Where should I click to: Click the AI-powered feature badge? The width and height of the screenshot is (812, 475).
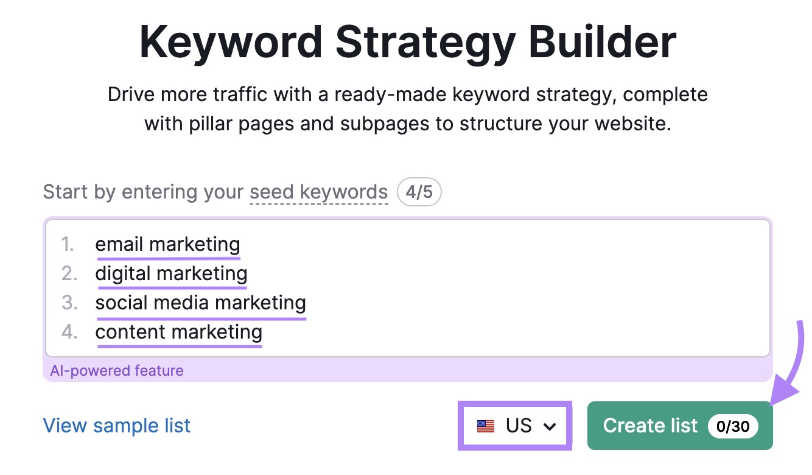click(116, 371)
